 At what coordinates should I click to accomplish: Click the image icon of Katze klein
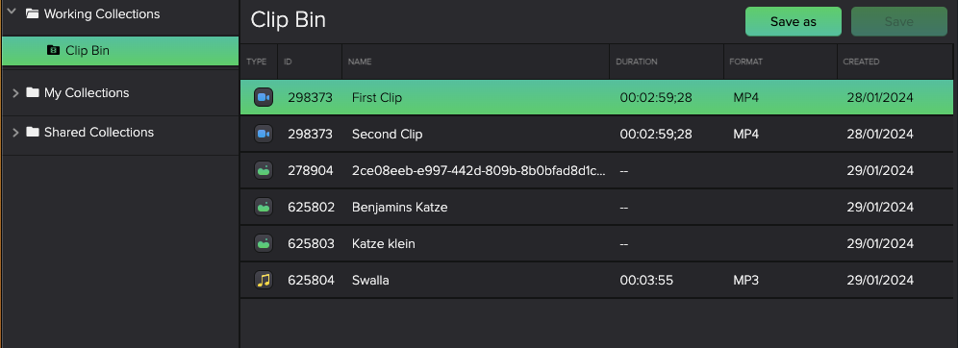tap(264, 243)
